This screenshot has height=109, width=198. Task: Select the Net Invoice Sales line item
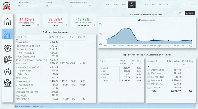click(25, 49)
